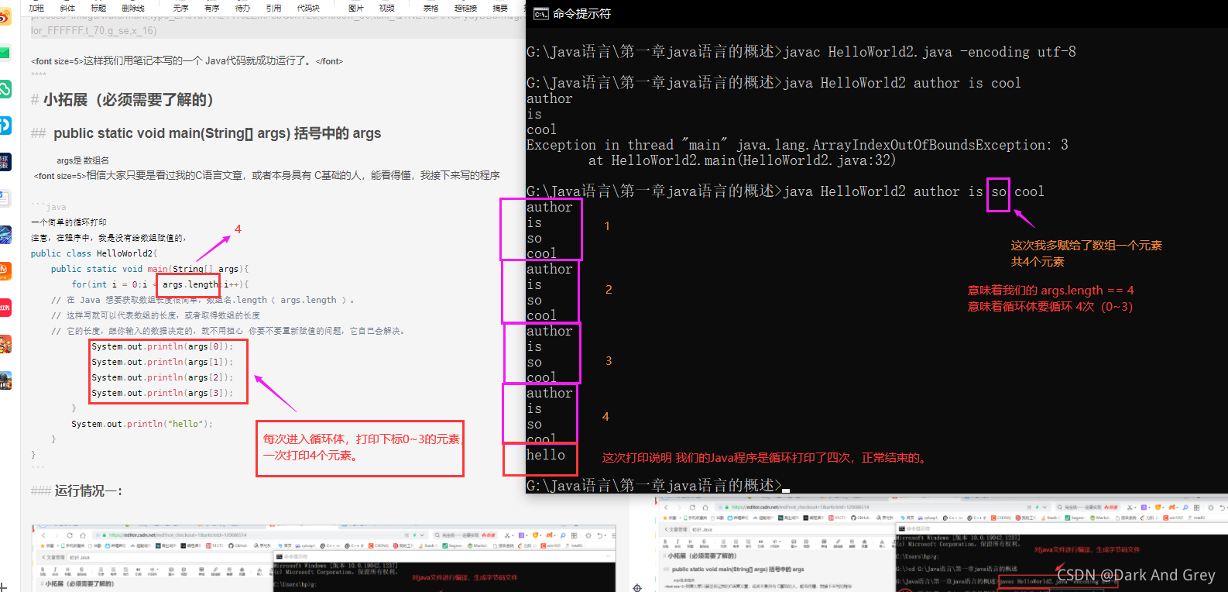Click the 摘要 summary button
The image size is (1228, 592).
point(501,8)
